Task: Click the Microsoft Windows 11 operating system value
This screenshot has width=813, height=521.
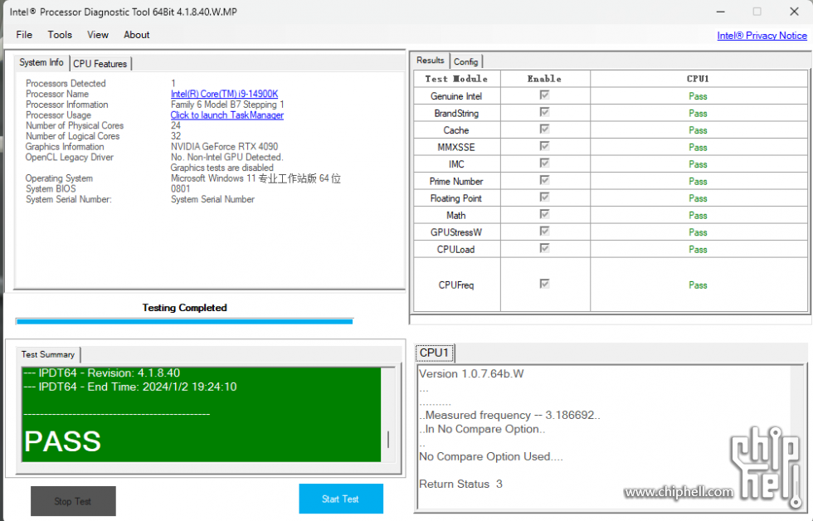Action: (x=256, y=178)
